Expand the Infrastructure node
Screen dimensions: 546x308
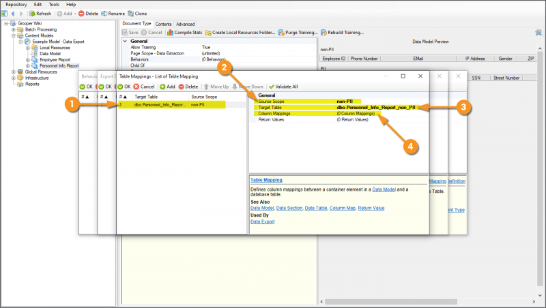point(13,78)
